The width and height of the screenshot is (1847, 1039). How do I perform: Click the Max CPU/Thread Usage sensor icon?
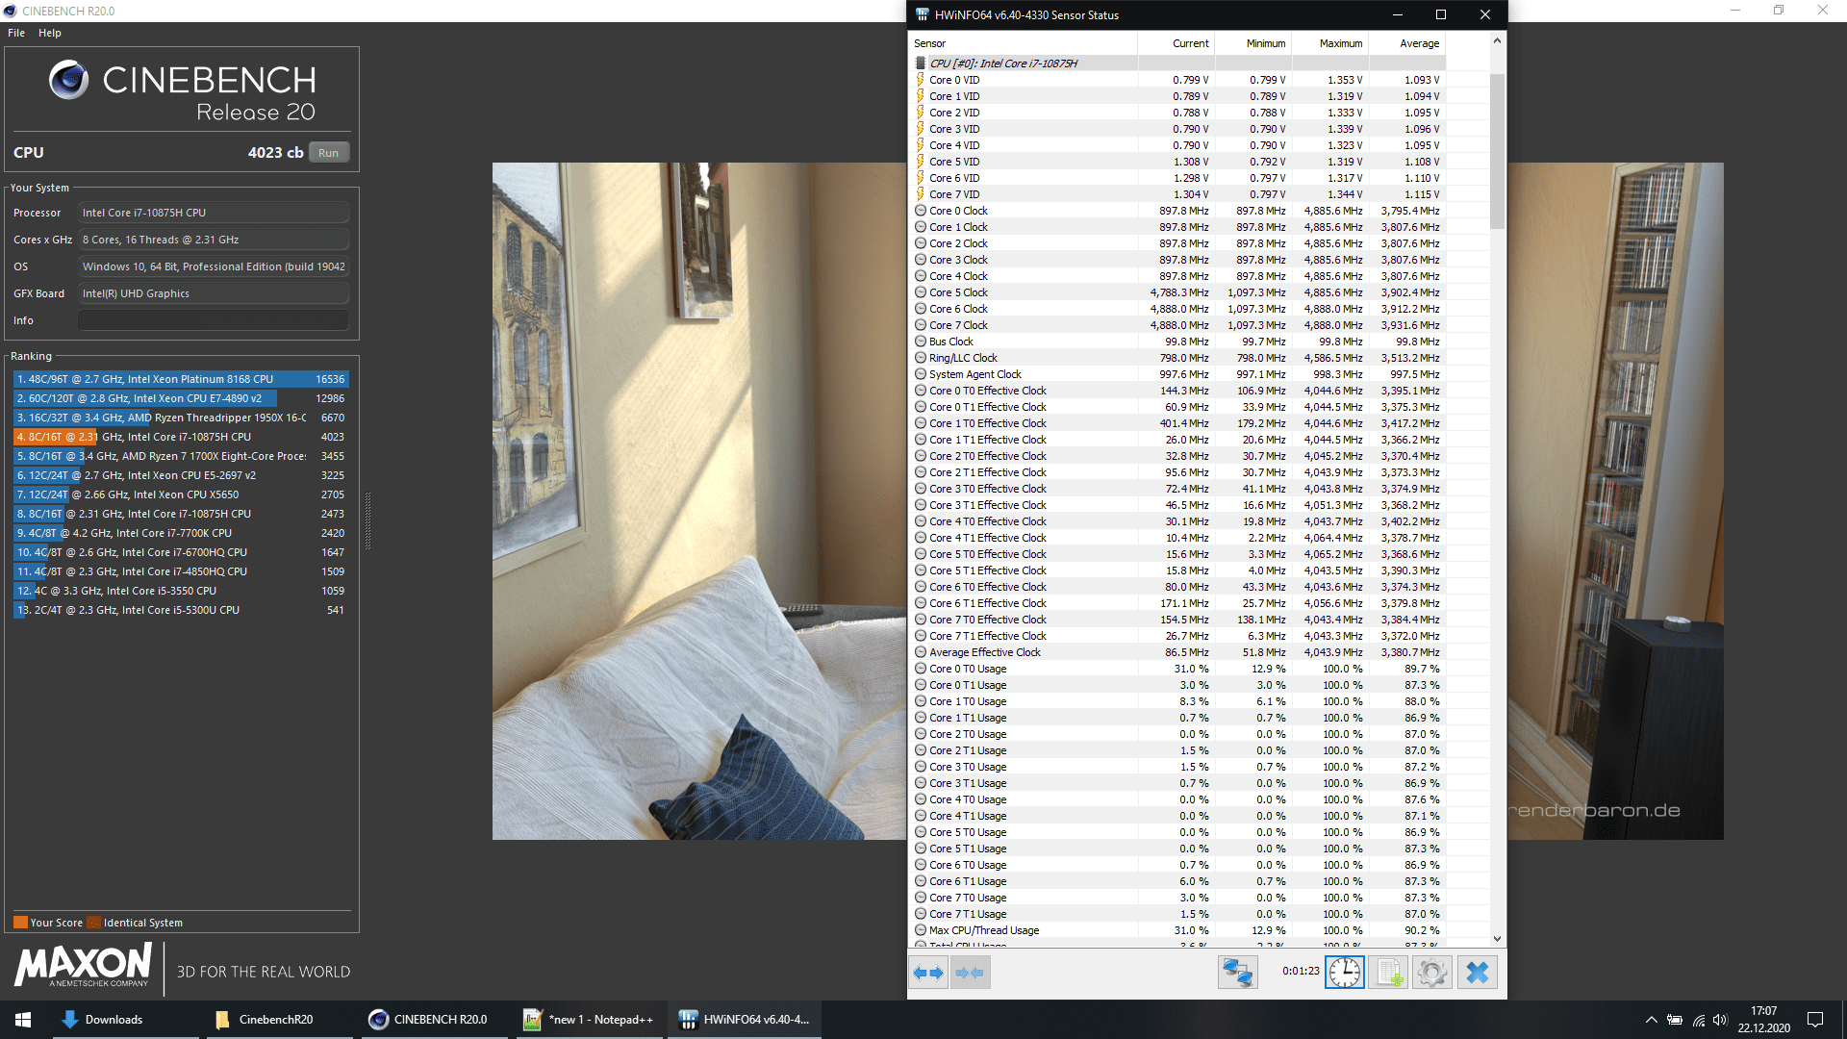click(x=920, y=930)
